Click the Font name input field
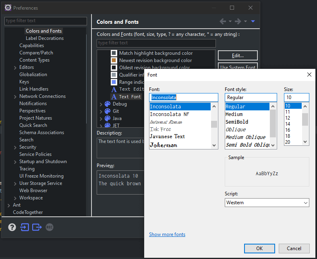Viewport: 317px width, 259px height. click(183, 97)
